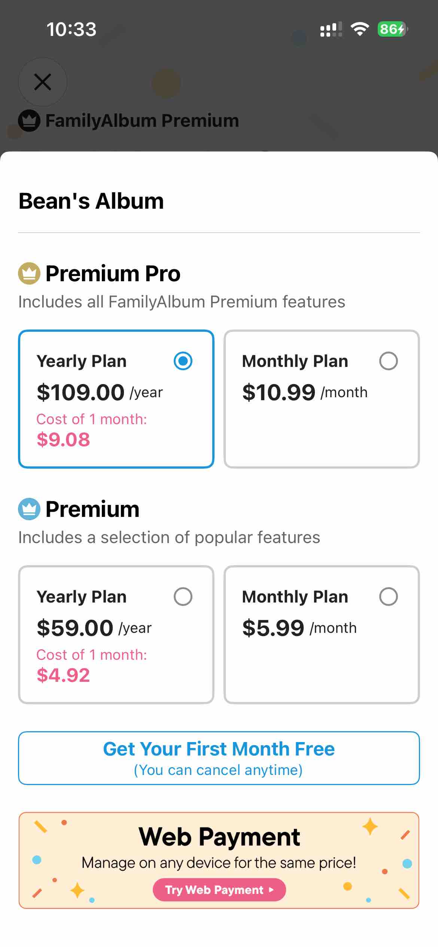Select Premium Pro Monthly Plan radio button
Viewport: 438px width, 947px height.
(x=389, y=361)
